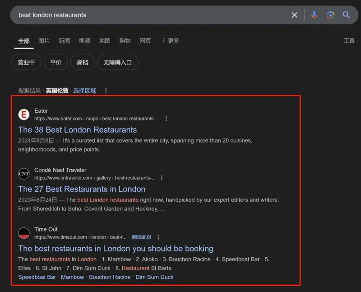This screenshot has height=292, width=361.
Task: Open 'The best restaurants in London you should be booking'
Action: (x=116, y=249)
